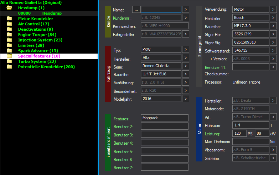
Task: Click into the Name input field
Action: tap(161, 9)
